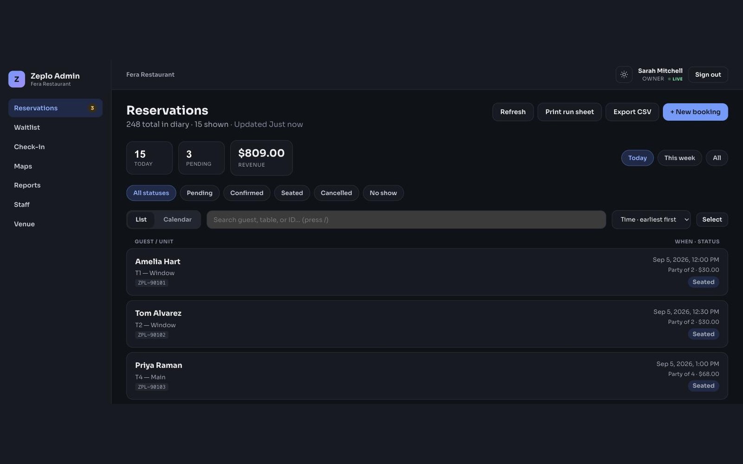Click booking ID ZPL-90102
743x464 pixels.
(151, 335)
